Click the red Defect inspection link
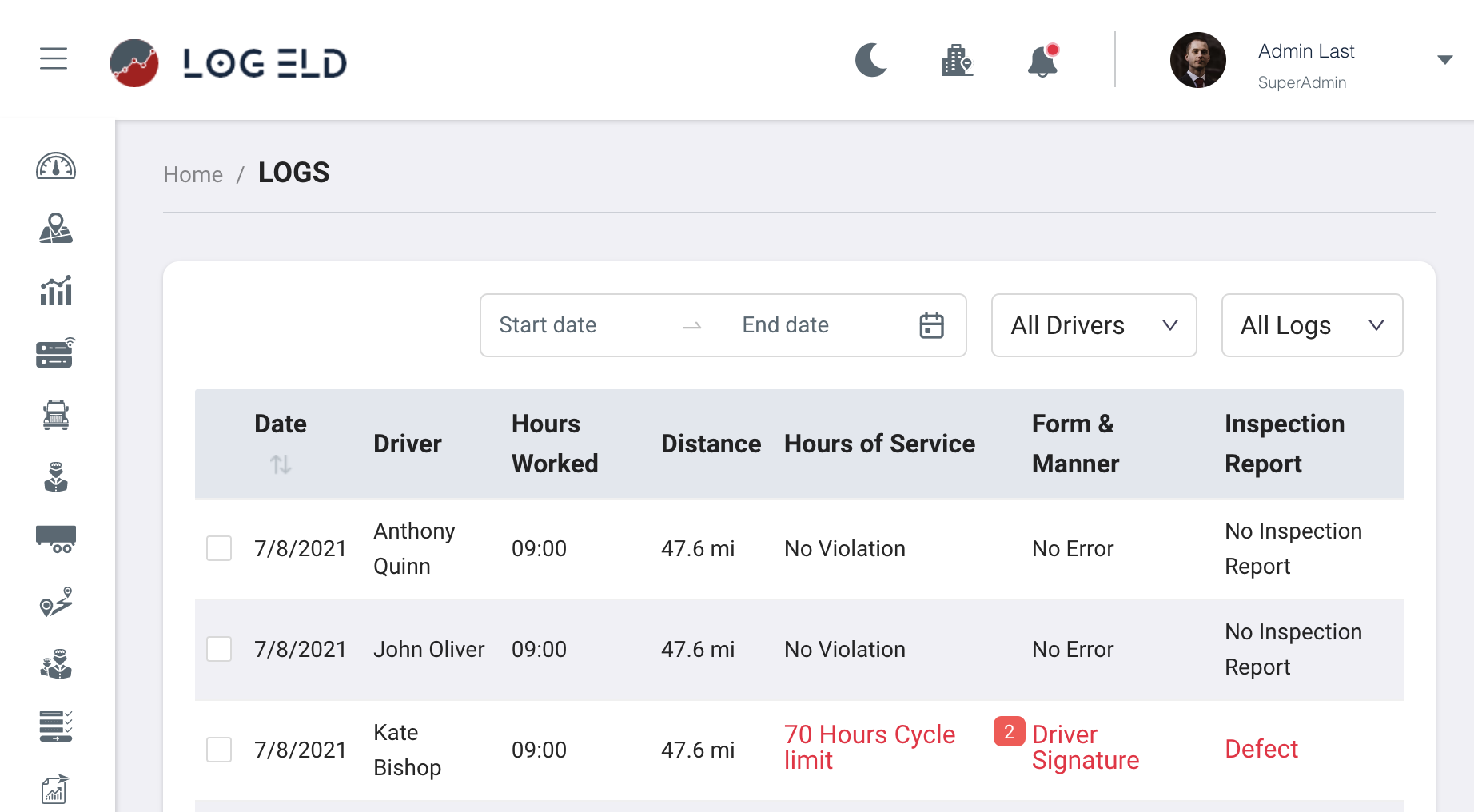Viewport: 1474px width, 812px height. click(x=1261, y=749)
